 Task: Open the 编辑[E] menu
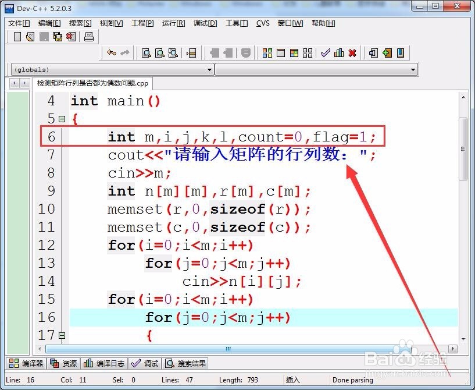tap(49, 23)
